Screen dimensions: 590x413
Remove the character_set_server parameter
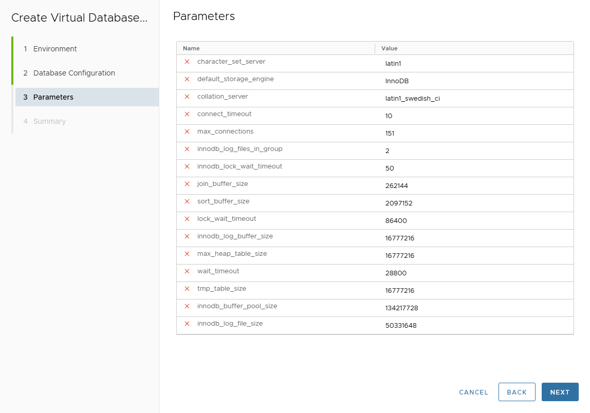(187, 62)
